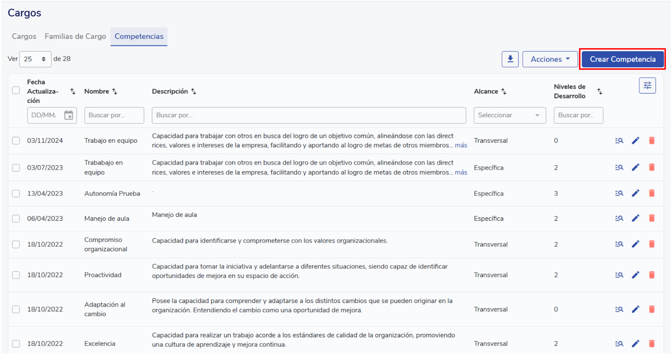
Task: Delete the Proactividad competency
Action: 652,275
